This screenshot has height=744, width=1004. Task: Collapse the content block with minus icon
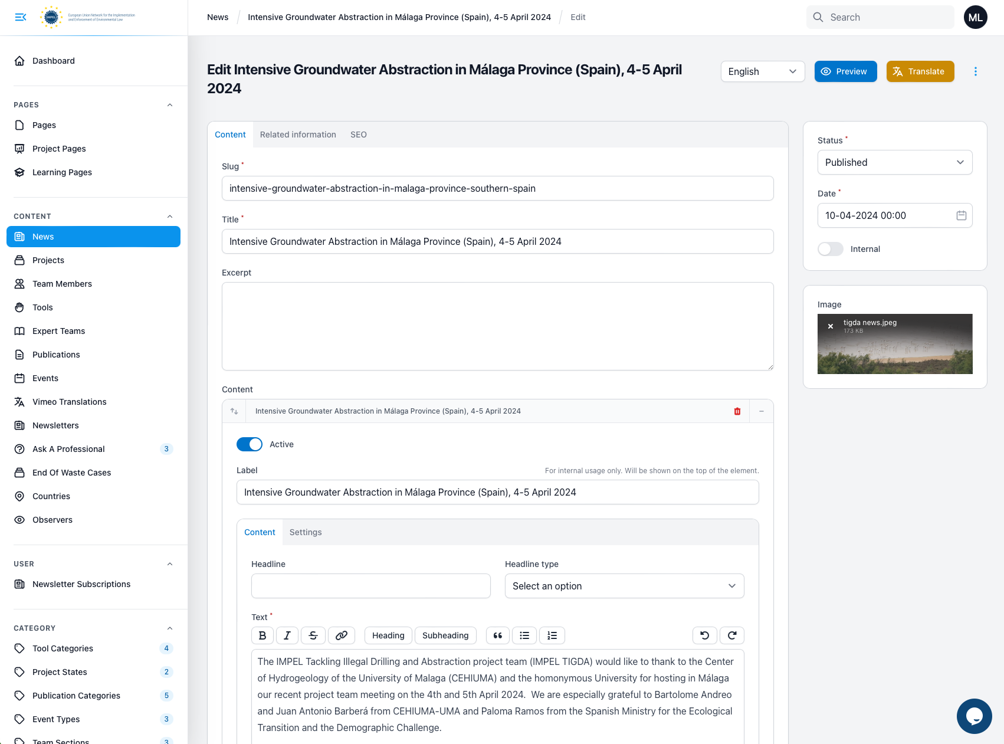pyautogui.click(x=762, y=411)
